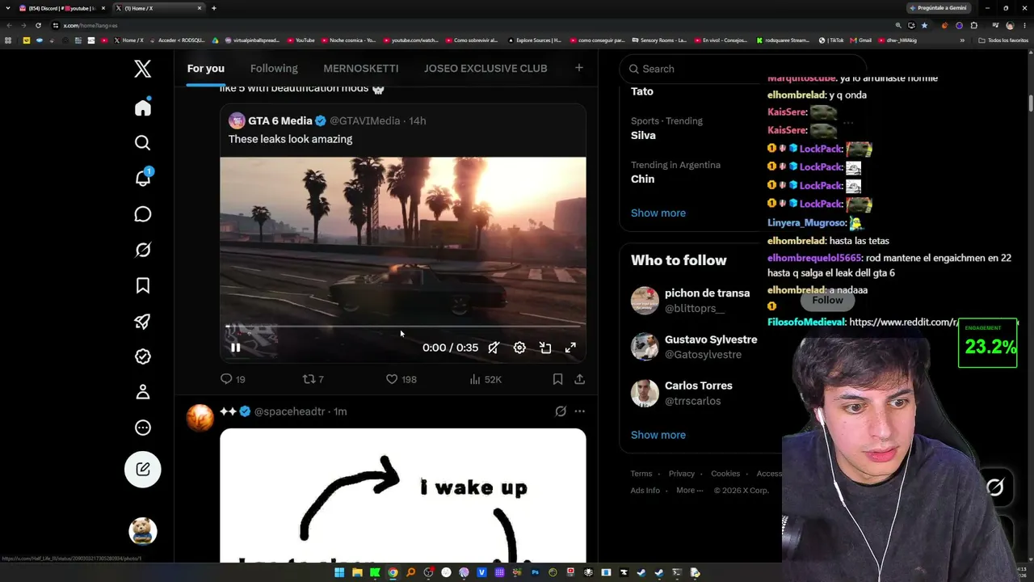The height and width of the screenshot is (582, 1034).
Task: Like the post with 198 likes
Action: click(401, 379)
